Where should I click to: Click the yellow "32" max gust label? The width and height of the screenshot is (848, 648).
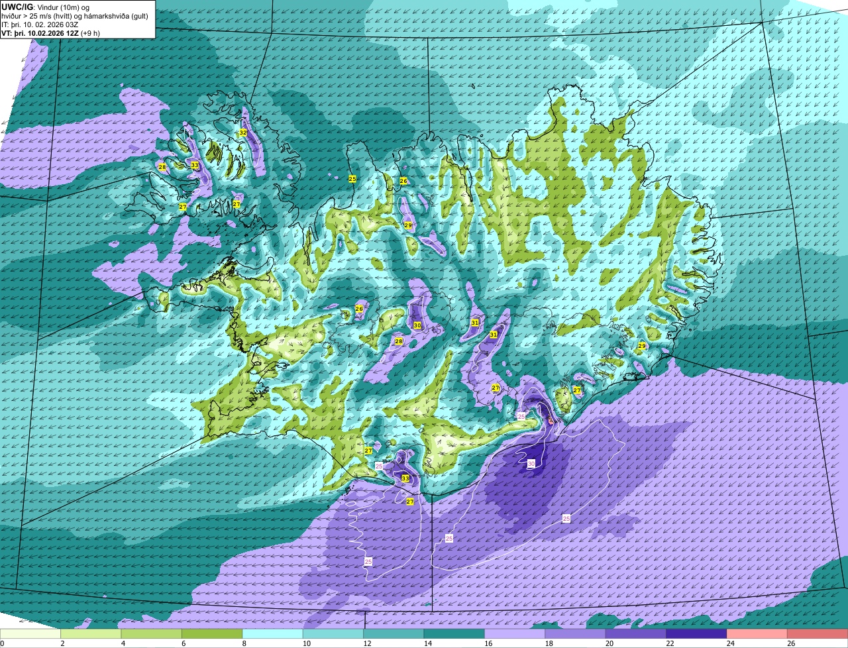click(x=243, y=133)
